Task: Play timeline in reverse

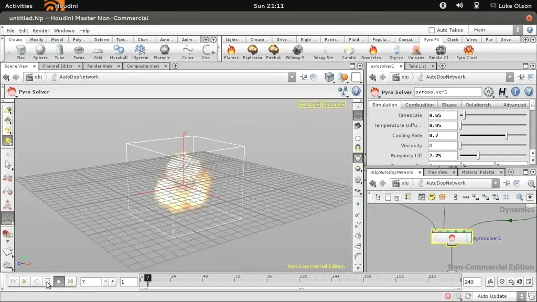Action: (36, 282)
